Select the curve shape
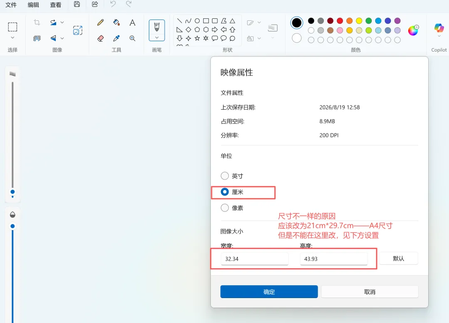Screen dimensions: 449x323 coord(188,21)
